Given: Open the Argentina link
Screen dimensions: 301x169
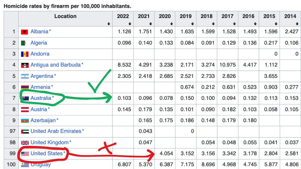Looking at the screenshot, I should tap(42, 76).
